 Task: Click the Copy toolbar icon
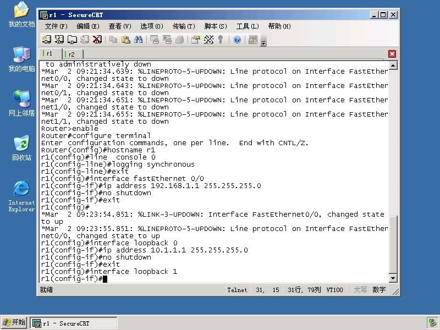click(113, 40)
